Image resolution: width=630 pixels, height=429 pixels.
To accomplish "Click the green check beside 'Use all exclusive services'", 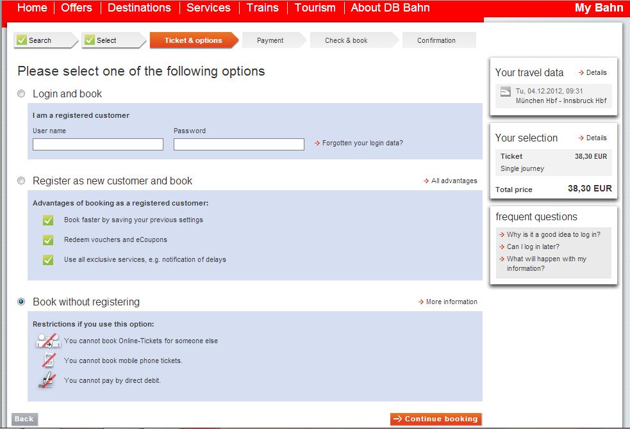I will point(48,260).
